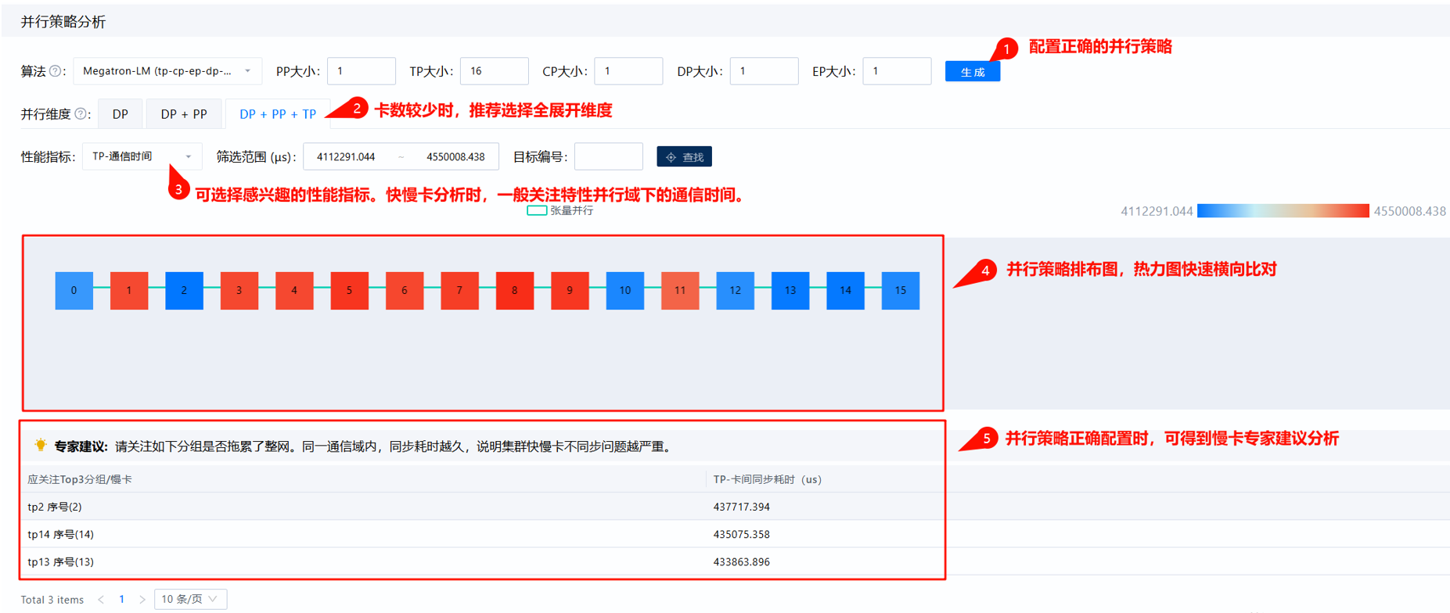Viewport: 1450px width, 613px height.
Task: Select rank node 5 in layout
Action: pyautogui.click(x=350, y=291)
